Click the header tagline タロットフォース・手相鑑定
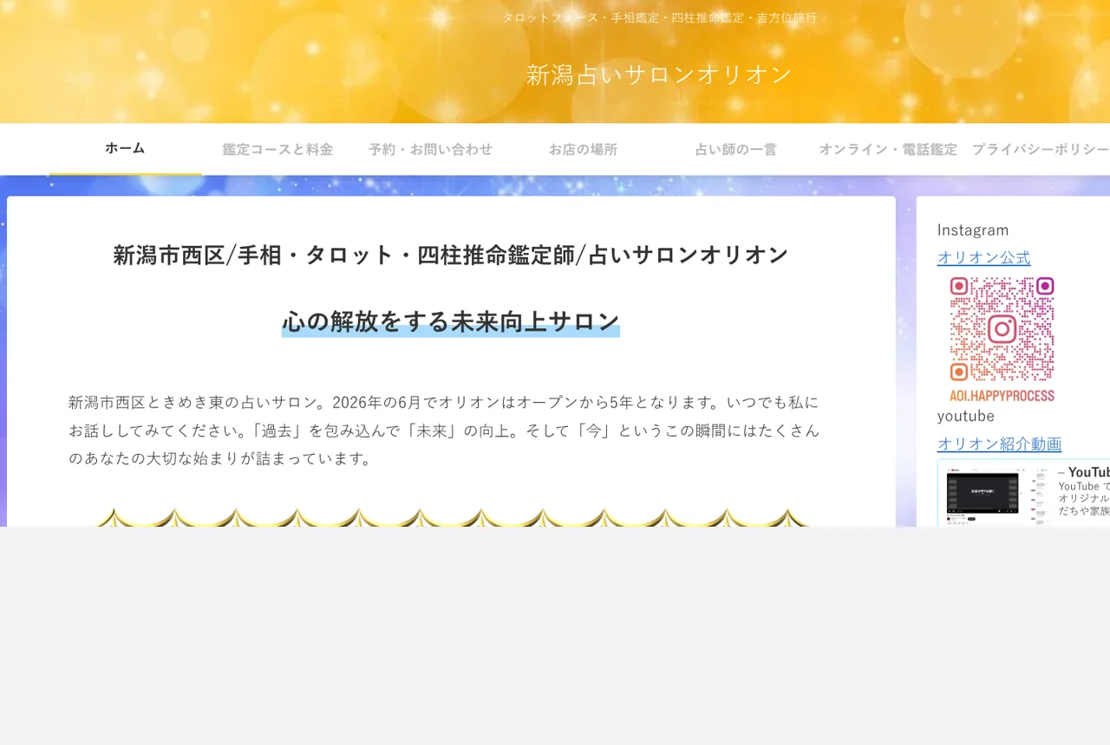The height and width of the screenshot is (745, 1110). point(659,17)
